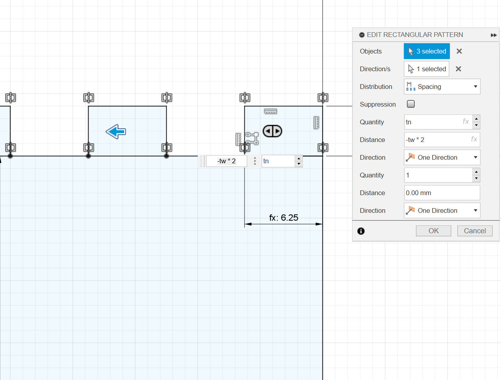Image resolution: width=501 pixels, height=380 pixels.
Task: Click the 0.00 mm Distance field
Action: coord(442,193)
